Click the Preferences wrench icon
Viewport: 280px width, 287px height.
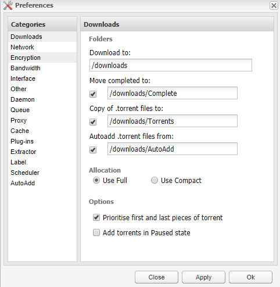coord(8,5)
